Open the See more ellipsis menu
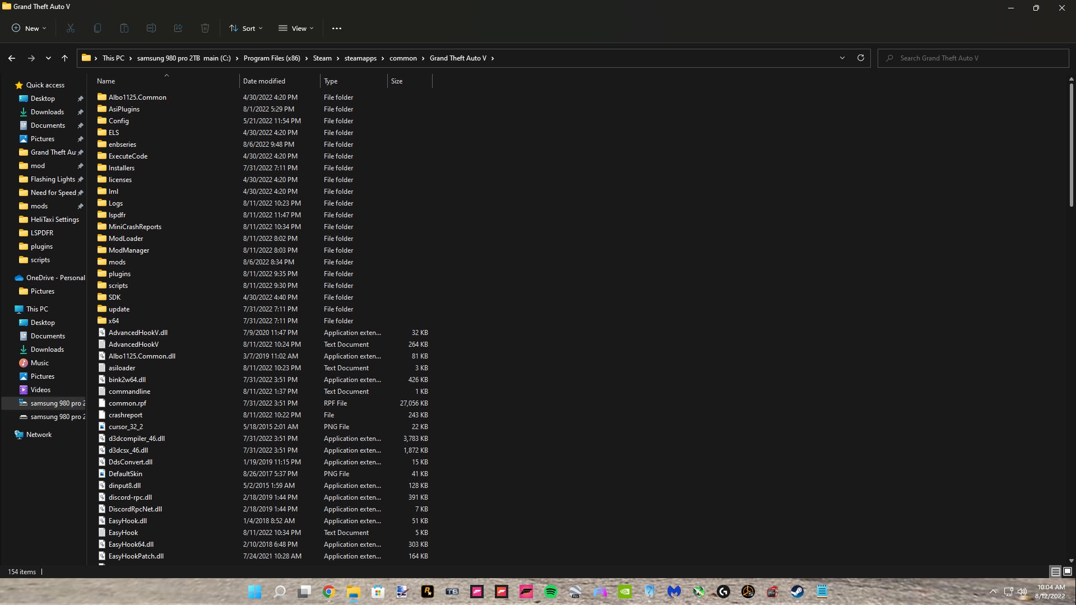The image size is (1076, 605). click(x=337, y=28)
